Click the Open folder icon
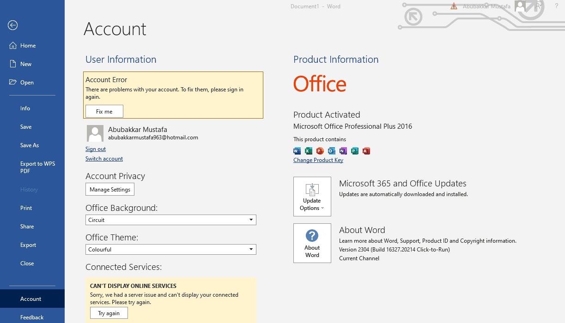Viewport: 565px width, 323px height. [13, 83]
